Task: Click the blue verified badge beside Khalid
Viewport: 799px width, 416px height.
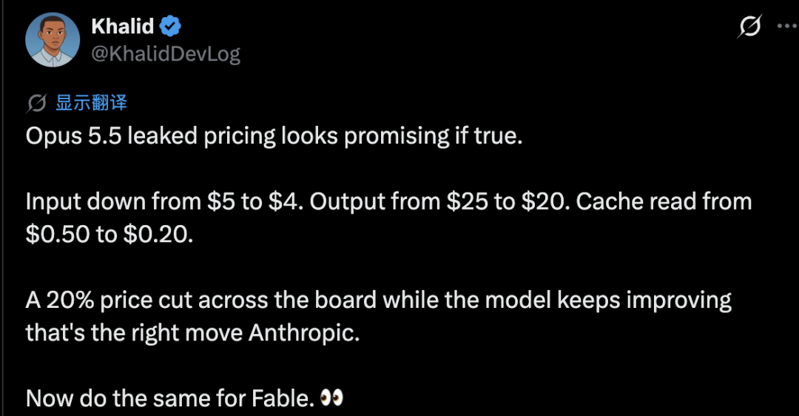Action: pyautogui.click(x=170, y=26)
